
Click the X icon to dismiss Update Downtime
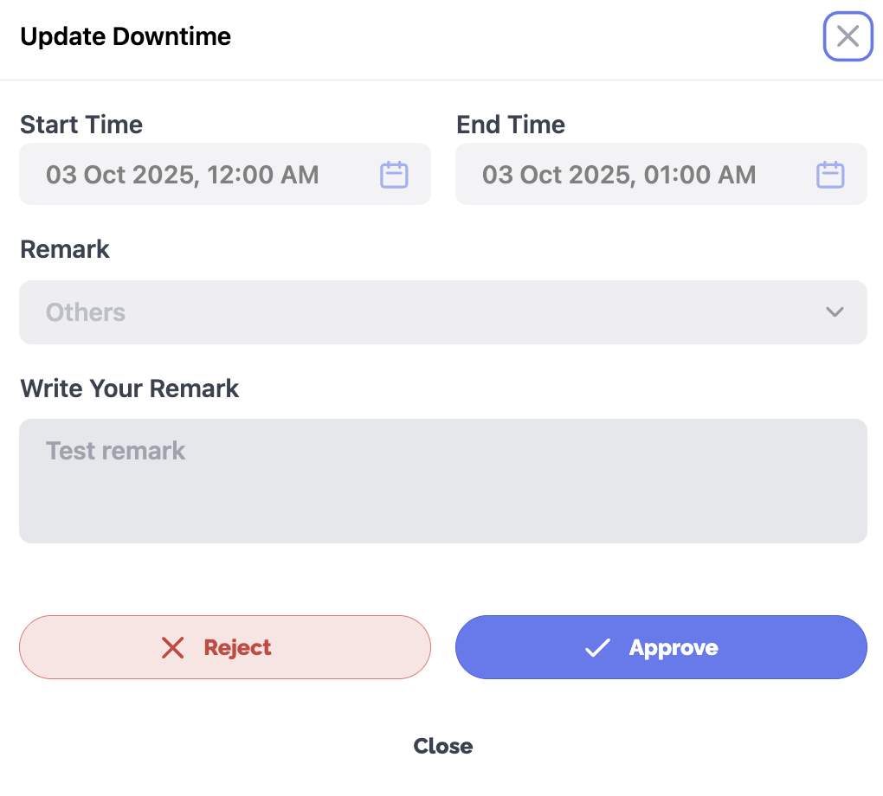pos(848,36)
